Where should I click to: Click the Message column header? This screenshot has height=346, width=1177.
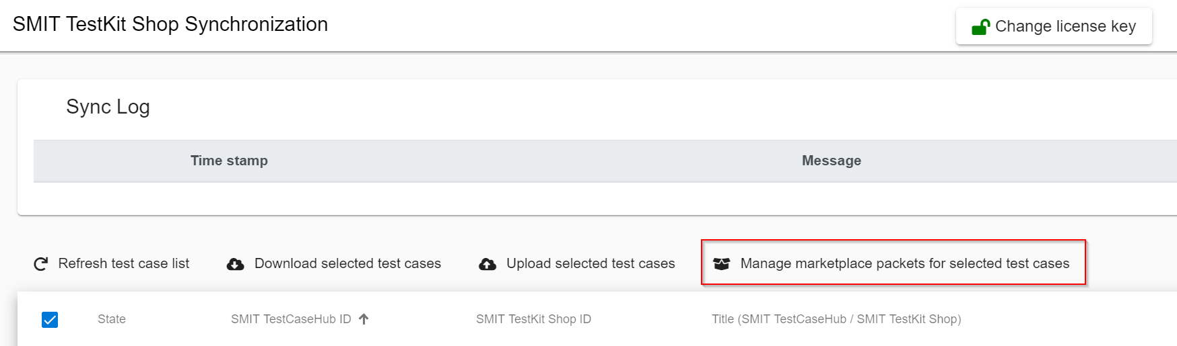pyautogui.click(x=831, y=161)
